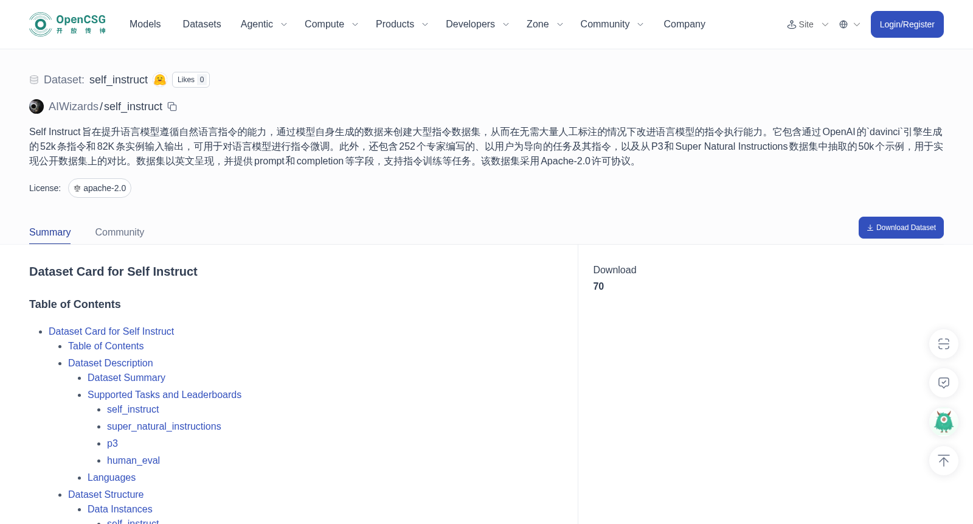The height and width of the screenshot is (524, 973).
Task: Follow the Table of Contents link
Action: [x=106, y=346]
